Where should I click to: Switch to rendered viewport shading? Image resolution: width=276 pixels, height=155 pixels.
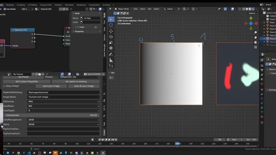(253, 9)
